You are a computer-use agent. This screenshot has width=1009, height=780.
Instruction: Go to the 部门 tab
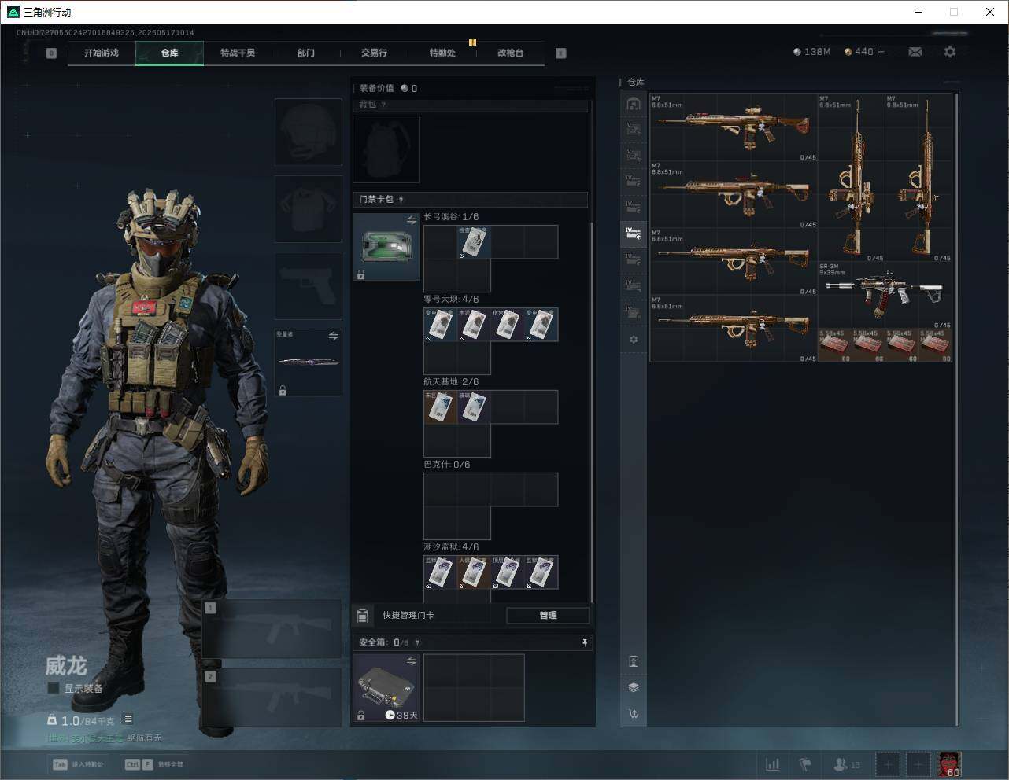point(306,53)
